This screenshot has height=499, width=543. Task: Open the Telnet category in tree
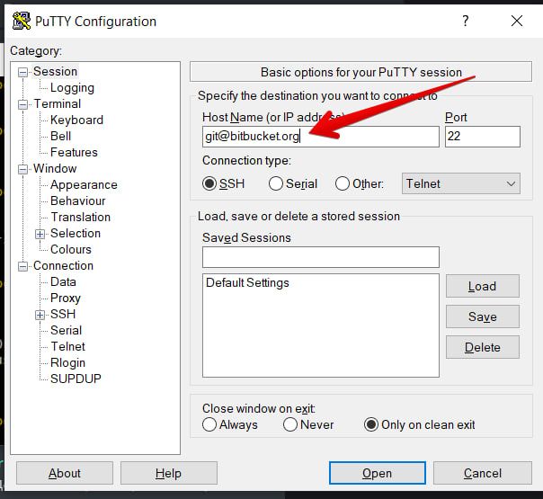point(67,346)
